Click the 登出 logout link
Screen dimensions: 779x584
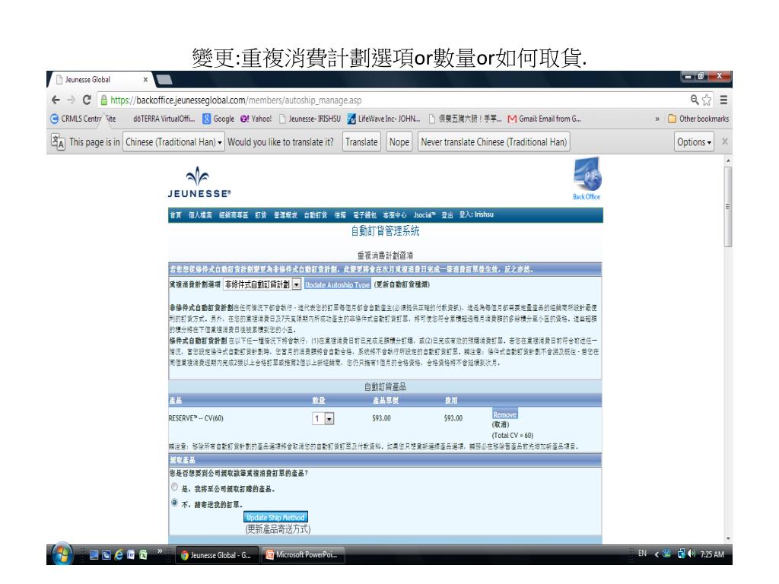click(447, 215)
